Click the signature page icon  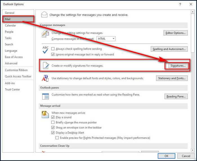tap(45, 66)
